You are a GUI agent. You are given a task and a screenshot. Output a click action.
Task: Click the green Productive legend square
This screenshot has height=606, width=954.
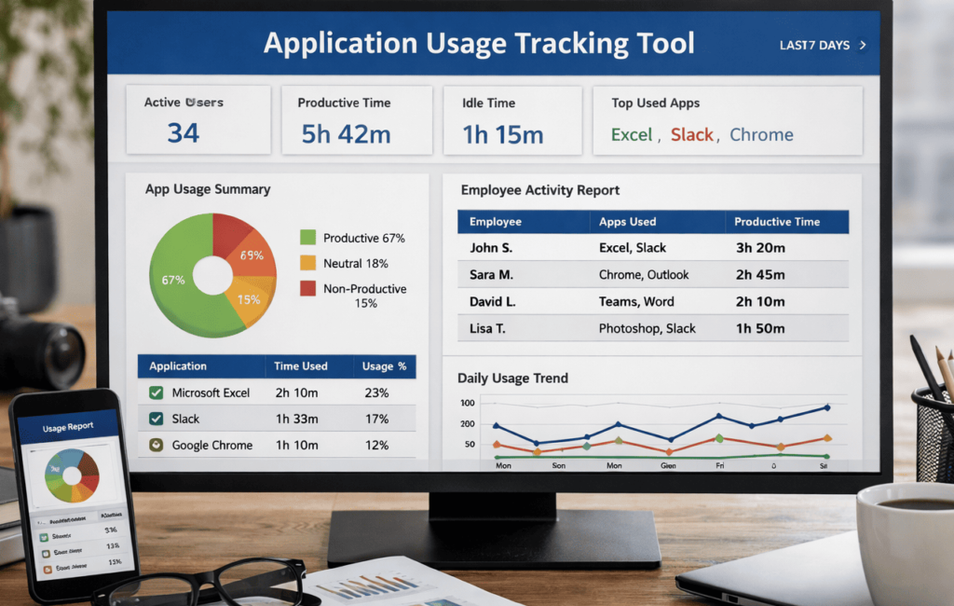pyautogui.click(x=308, y=238)
